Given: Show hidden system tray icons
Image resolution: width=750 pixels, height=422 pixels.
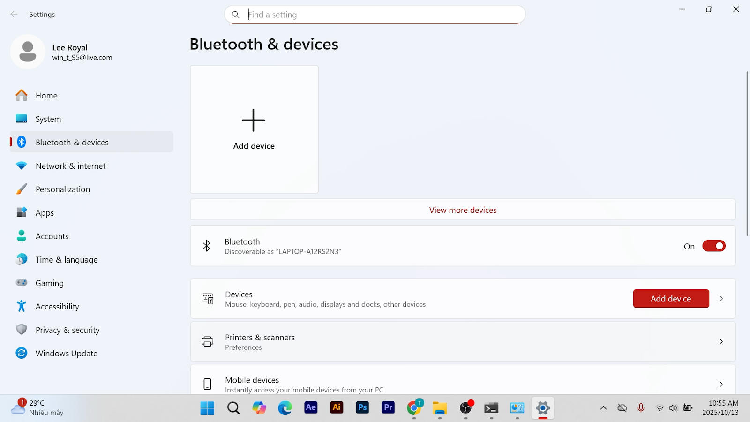Looking at the screenshot, I should tap(603, 408).
